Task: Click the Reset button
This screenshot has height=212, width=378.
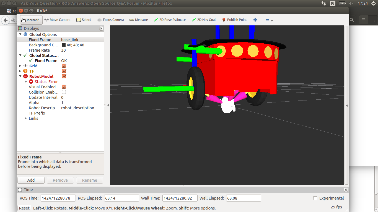Action: 24,208
